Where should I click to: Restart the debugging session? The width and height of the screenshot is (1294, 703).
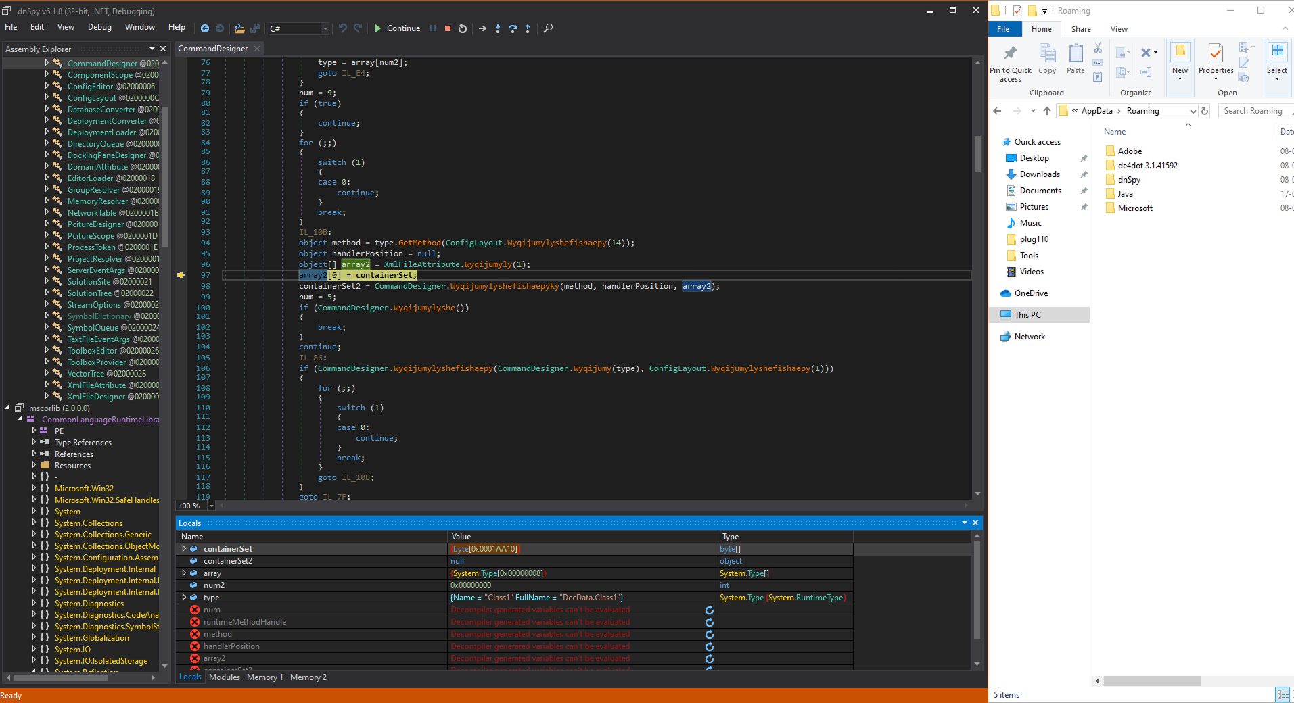(463, 28)
